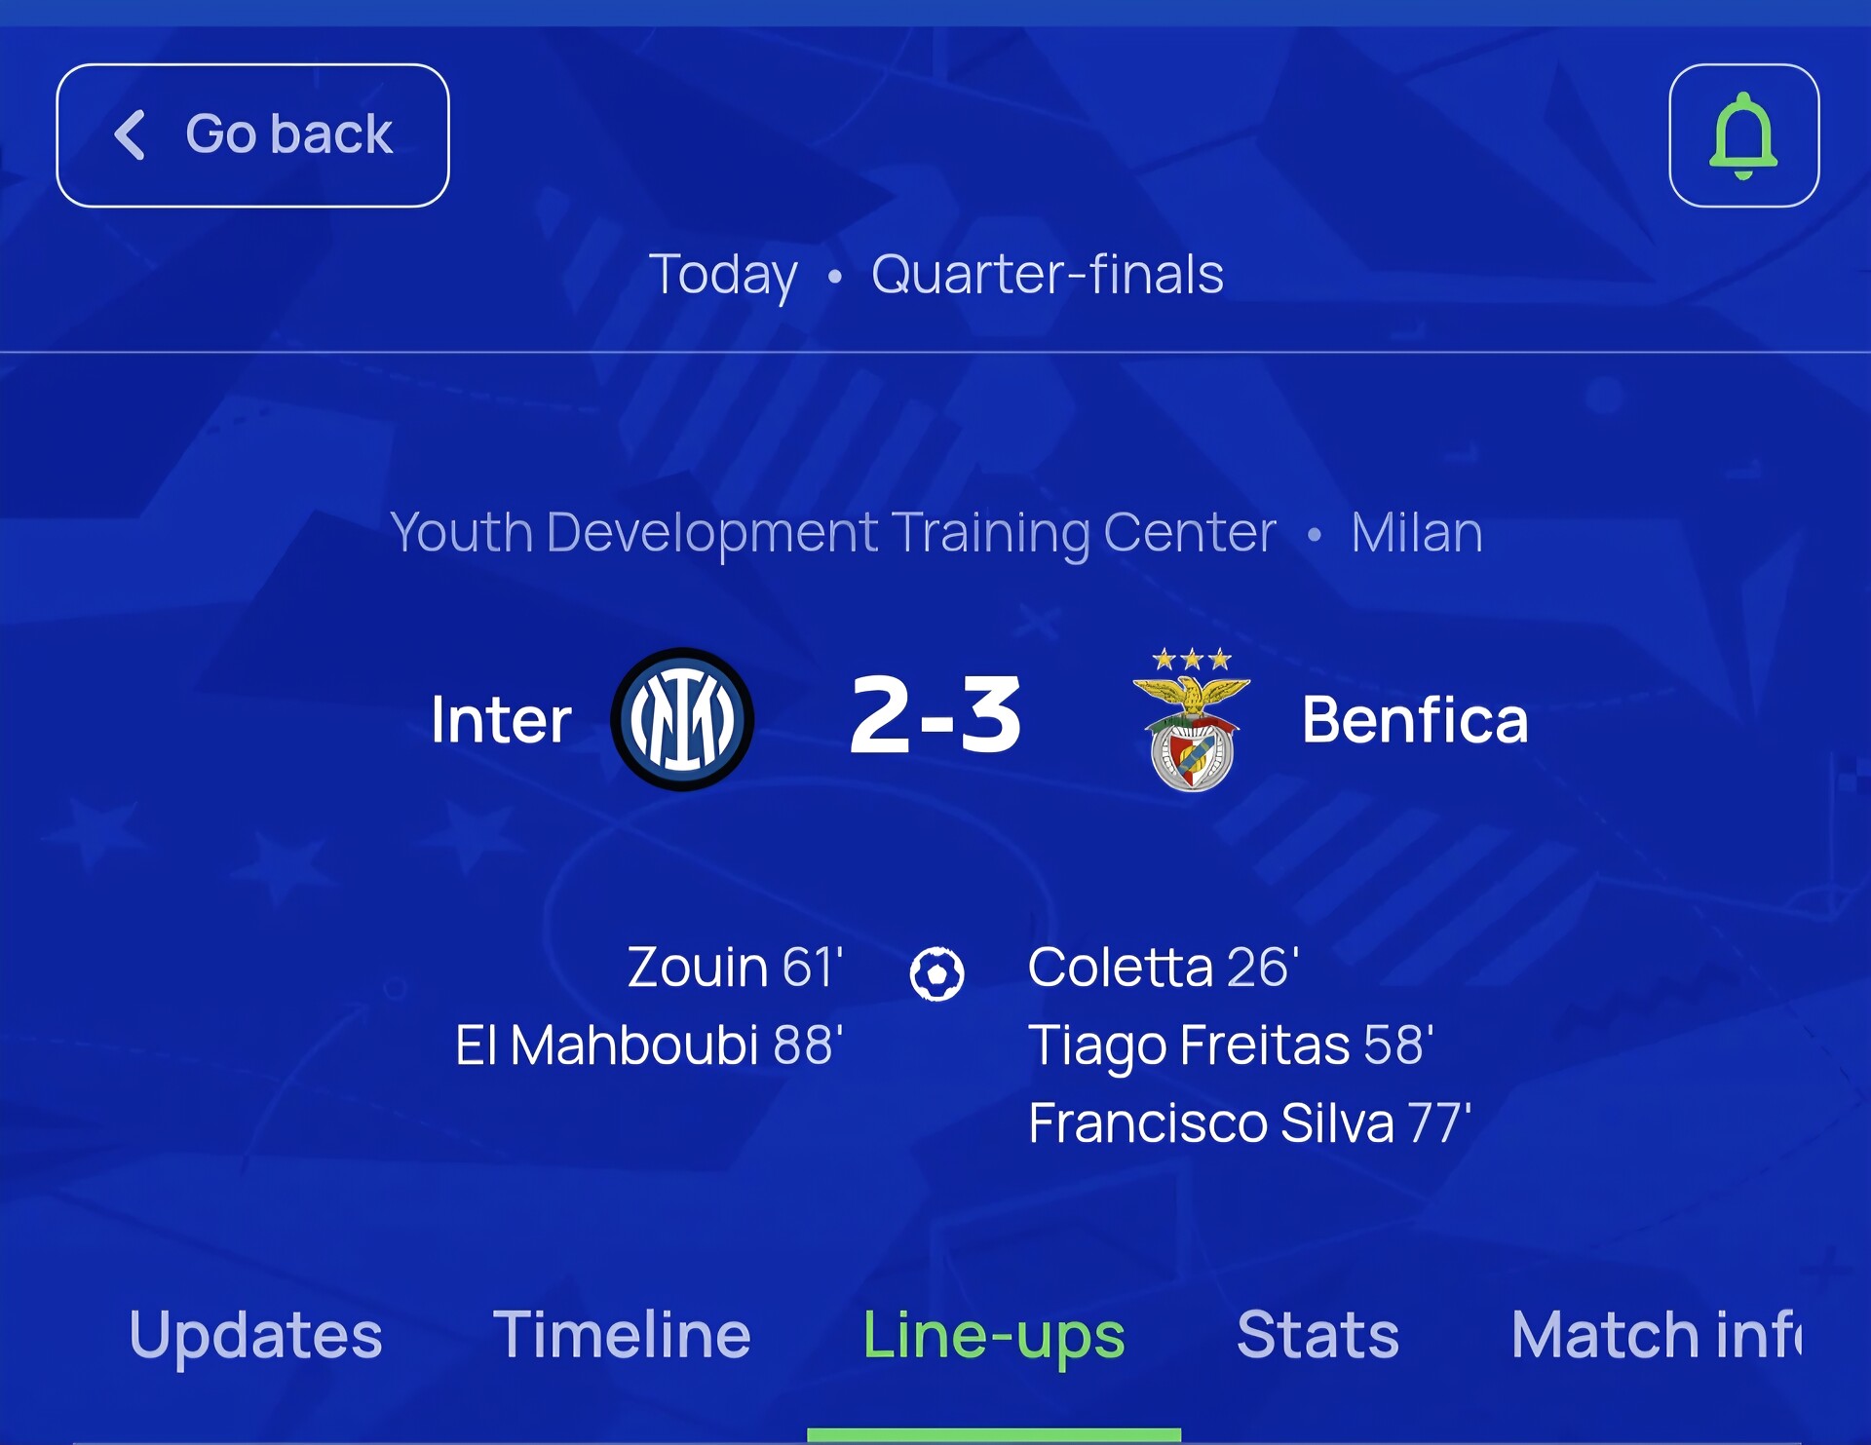The height and width of the screenshot is (1445, 1871).
Task: Click the soccer ball goals icon
Action: [x=936, y=973]
